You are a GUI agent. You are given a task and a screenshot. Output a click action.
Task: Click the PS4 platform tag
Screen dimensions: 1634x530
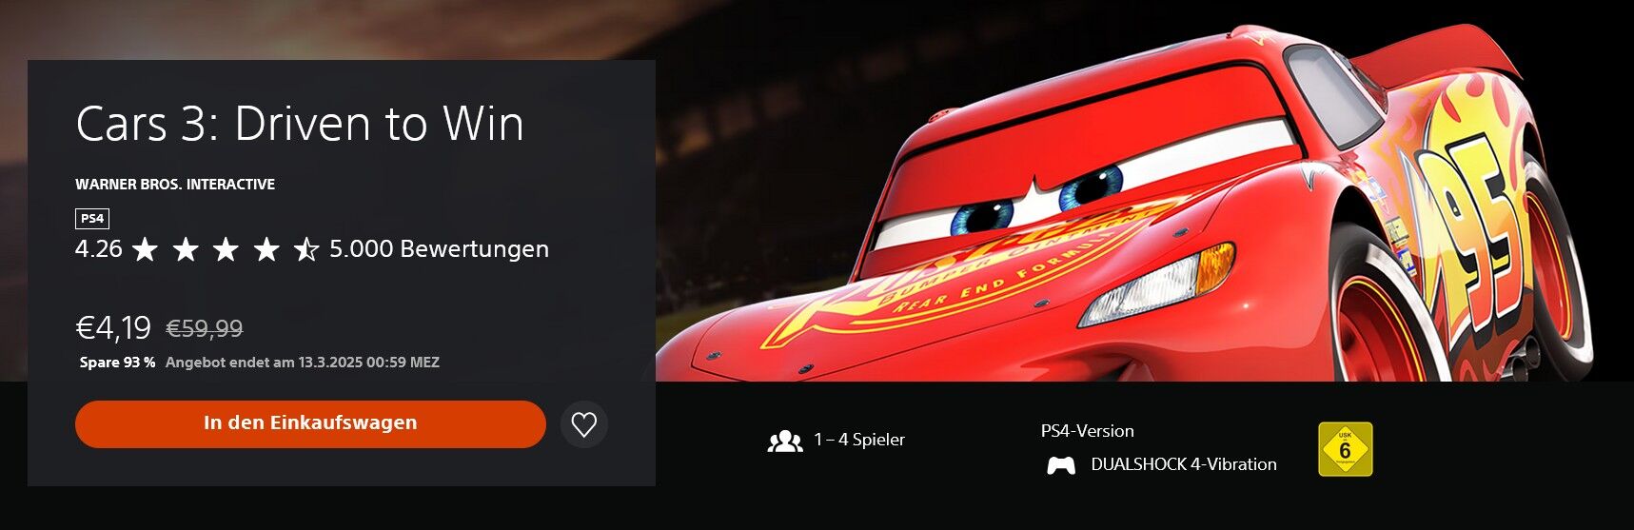pyautogui.click(x=92, y=219)
